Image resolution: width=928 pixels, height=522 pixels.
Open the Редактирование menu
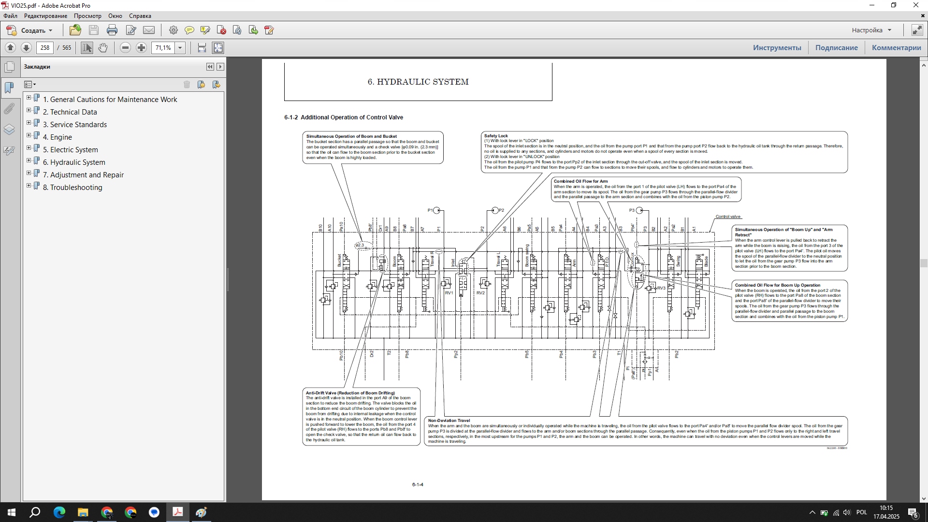[x=45, y=16]
